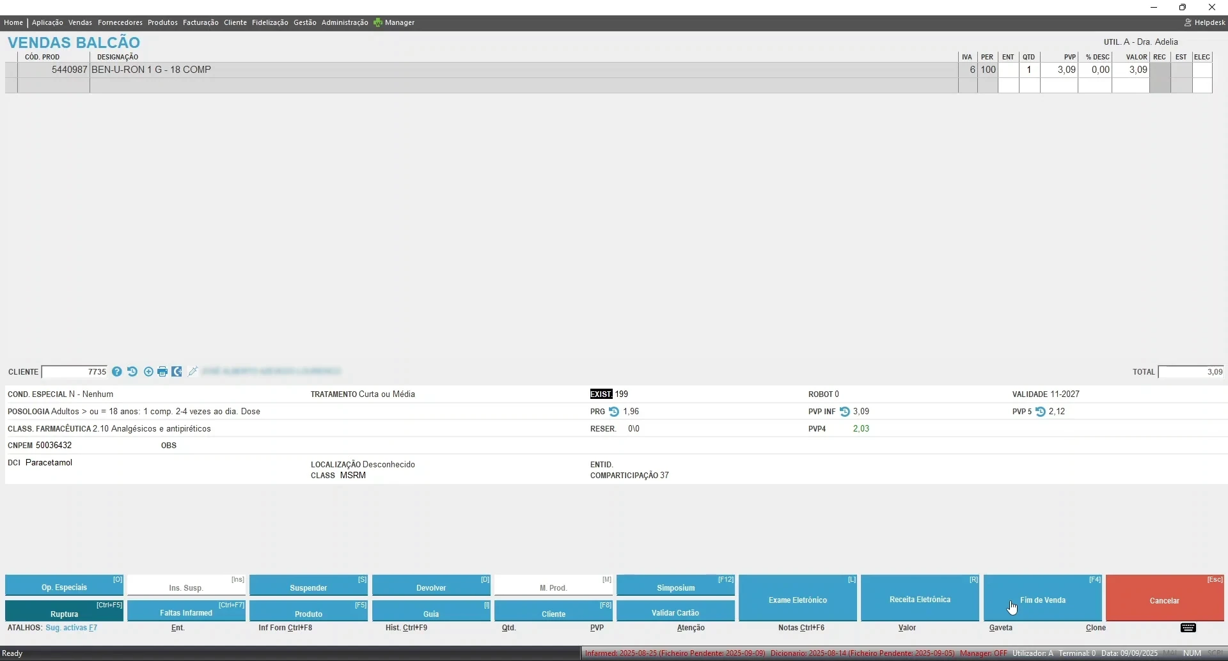Image resolution: width=1228 pixels, height=661 pixels.
Task: Open Helpdesk in the top right
Action: pos(1204,22)
